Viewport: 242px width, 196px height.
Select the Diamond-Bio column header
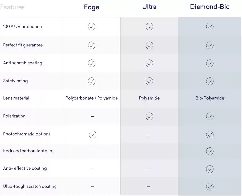tap(210, 7)
